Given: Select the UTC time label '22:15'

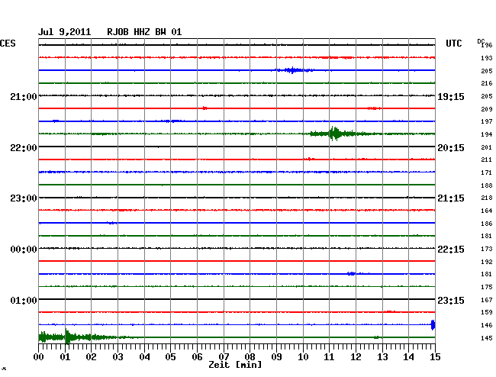Looking at the screenshot, I should pyautogui.click(x=451, y=250).
